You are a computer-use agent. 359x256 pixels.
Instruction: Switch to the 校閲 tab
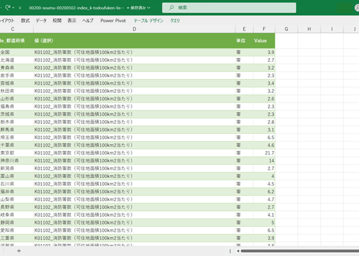pyautogui.click(x=57, y=21)
